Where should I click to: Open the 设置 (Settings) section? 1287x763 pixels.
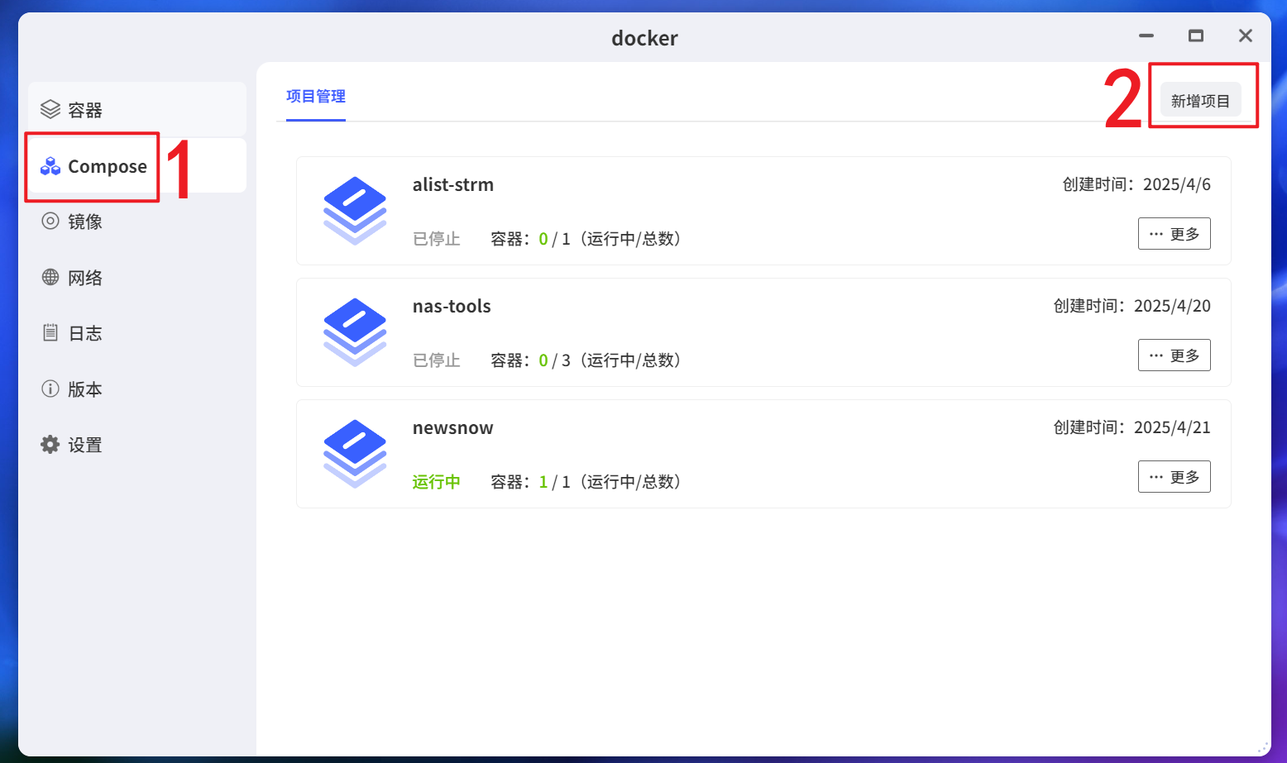(137, 445)
